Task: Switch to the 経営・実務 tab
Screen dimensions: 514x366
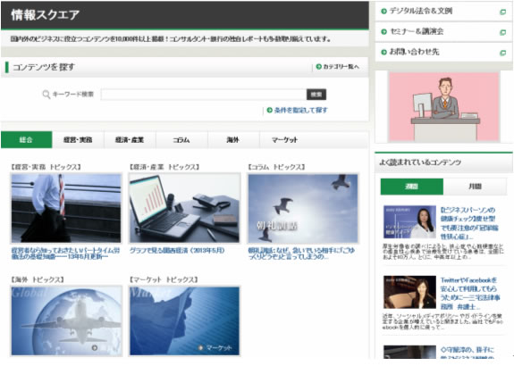Action: click(78, 140)
